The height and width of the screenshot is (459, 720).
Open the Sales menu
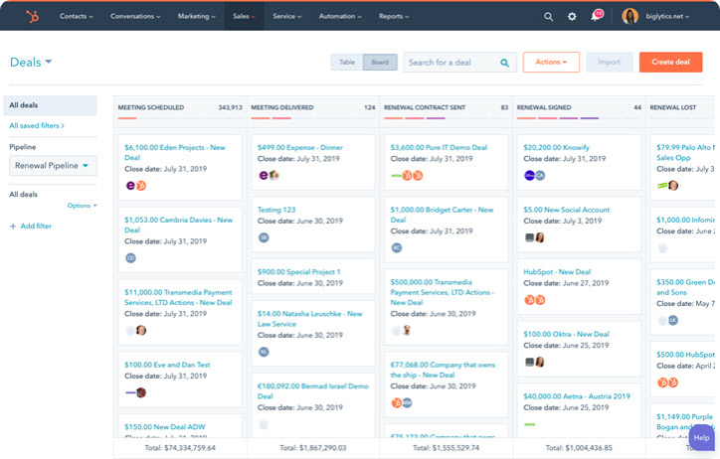(x=244, y=17)
